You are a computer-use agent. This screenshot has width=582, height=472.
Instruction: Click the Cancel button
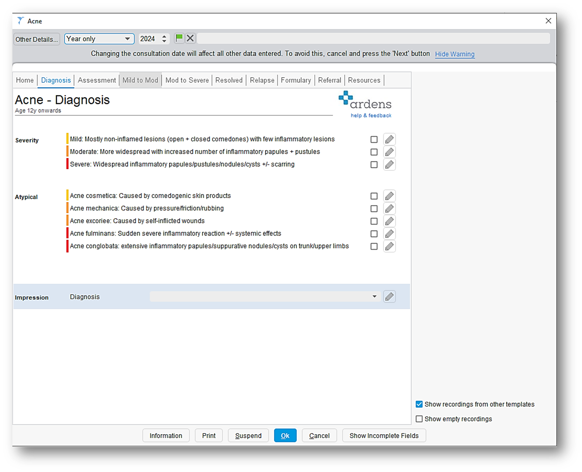[319, 435]
